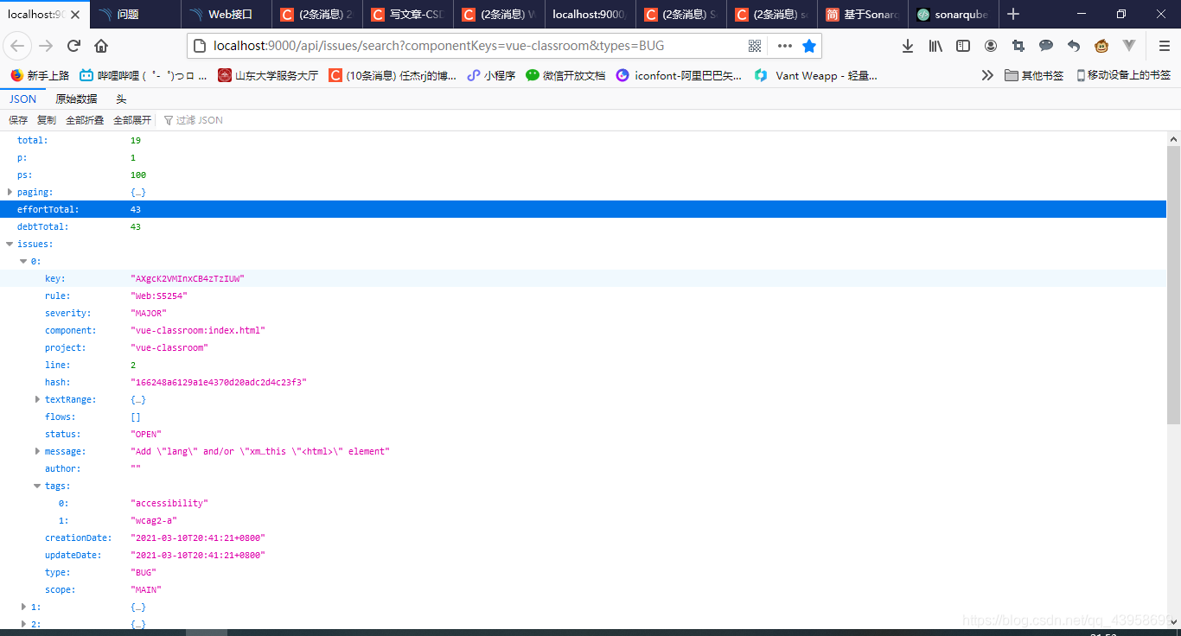The height and width of the screenshot is (636, 1181).
Task: Select the effortTotal row
Action: tap(583, 209)
